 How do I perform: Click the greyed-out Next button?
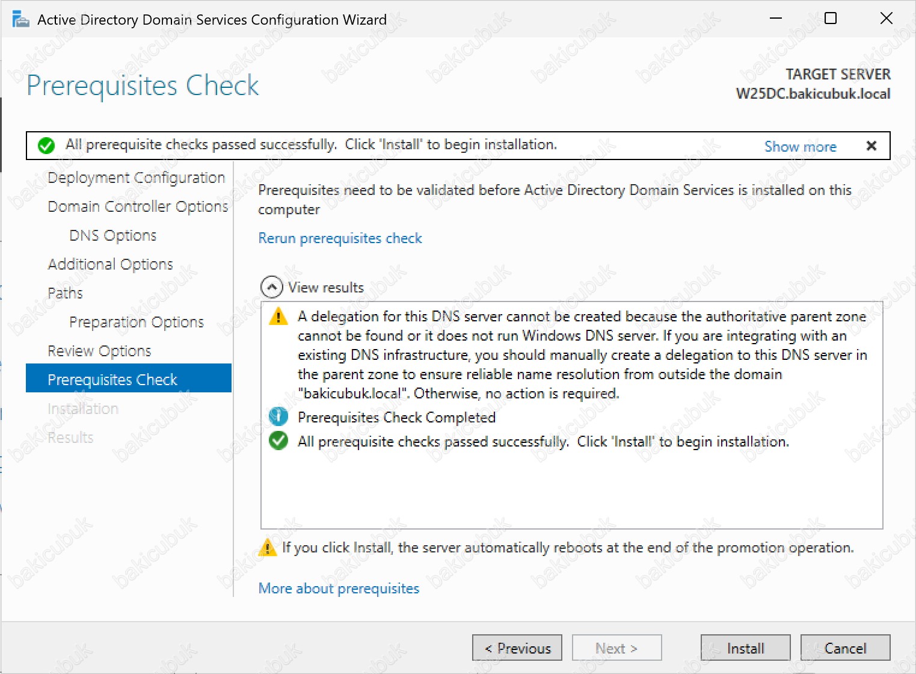617,648
